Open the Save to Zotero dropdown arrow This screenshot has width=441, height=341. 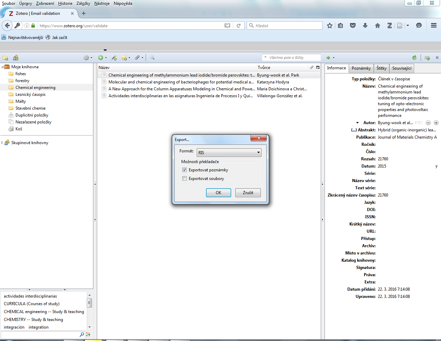tap(408, 26)
